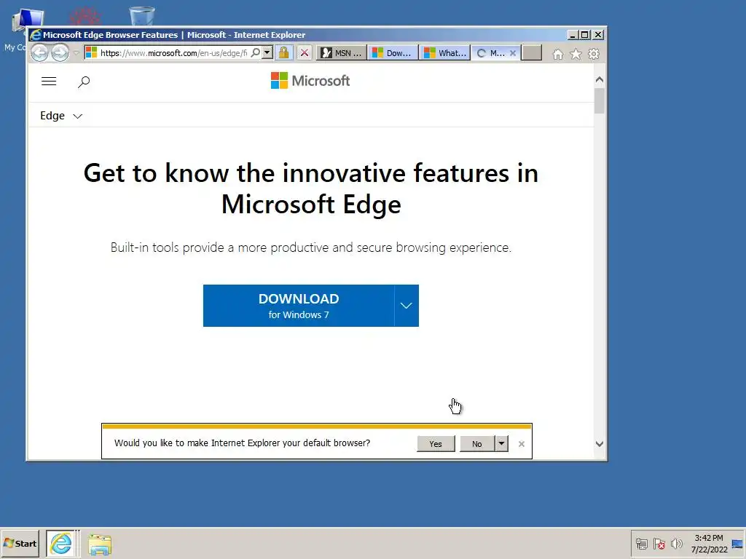Viewport: 746px width, 559px height.
Task: Open the Start menu
Action: [x=20, y=543]
